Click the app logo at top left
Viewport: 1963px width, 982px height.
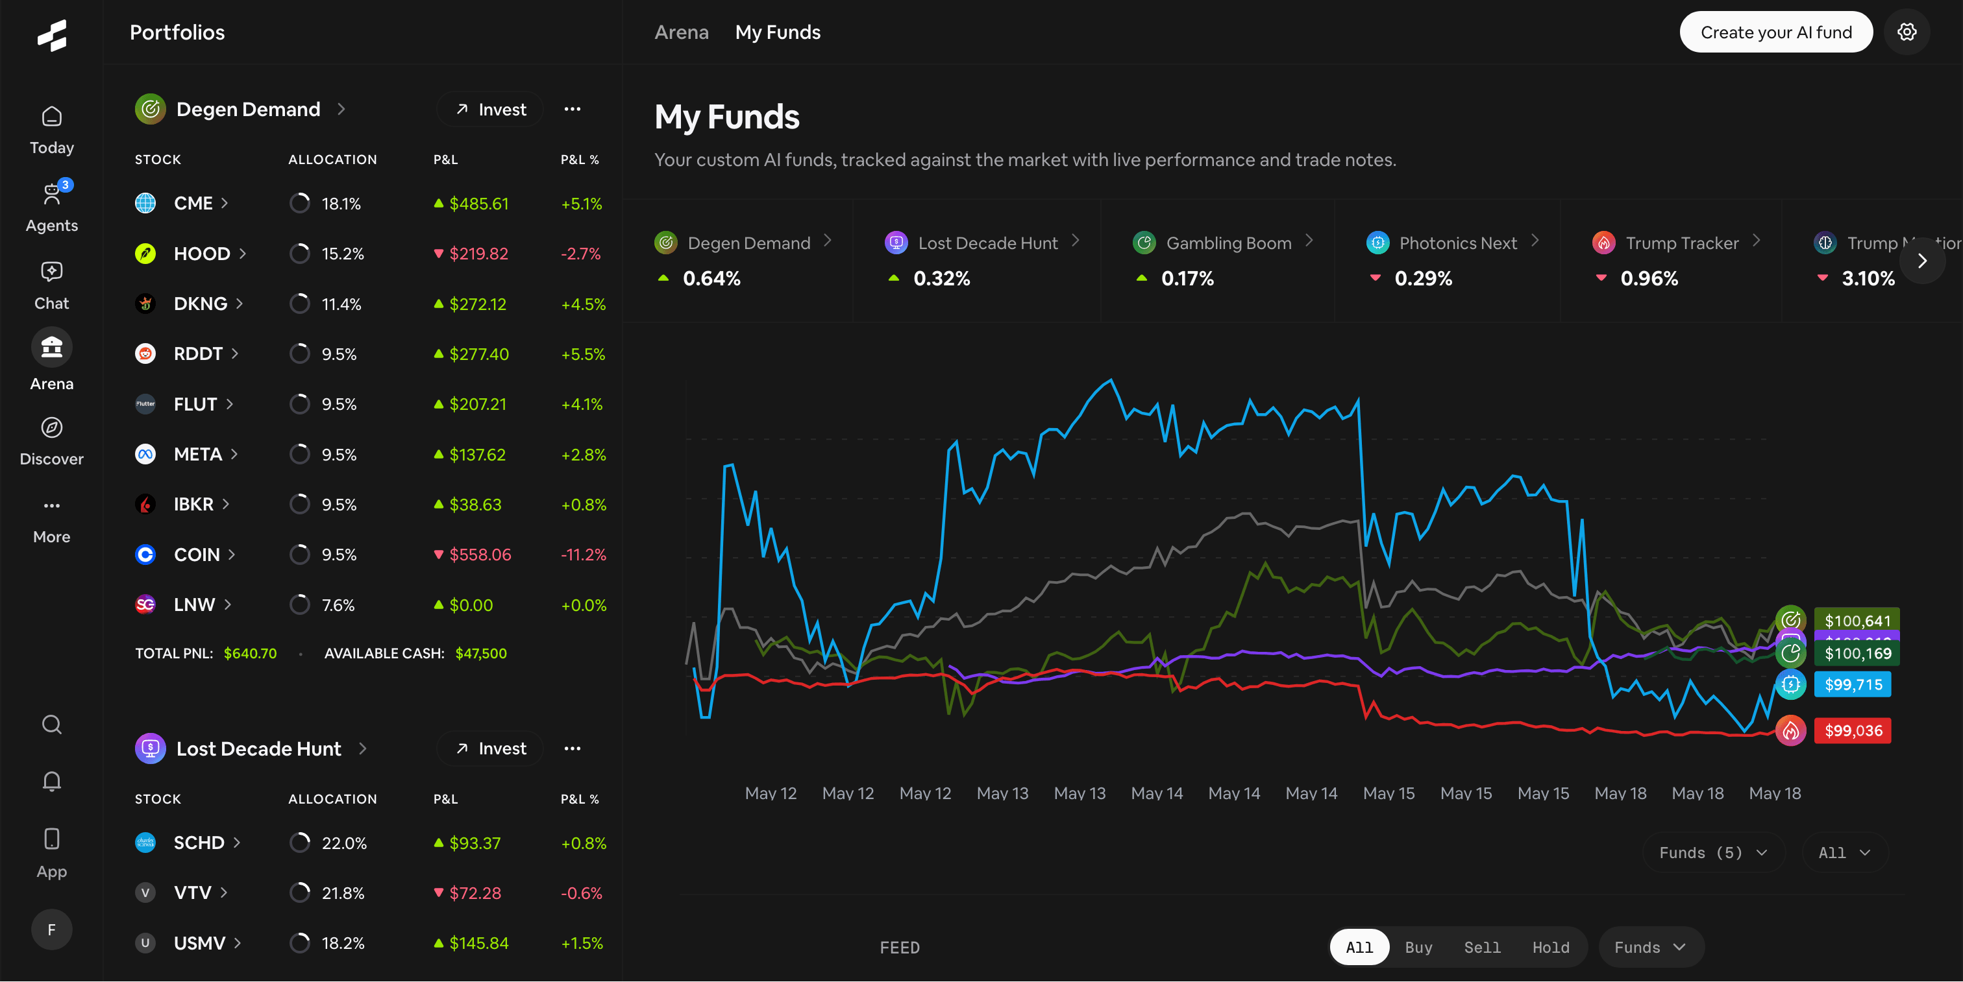coord(52,34)
